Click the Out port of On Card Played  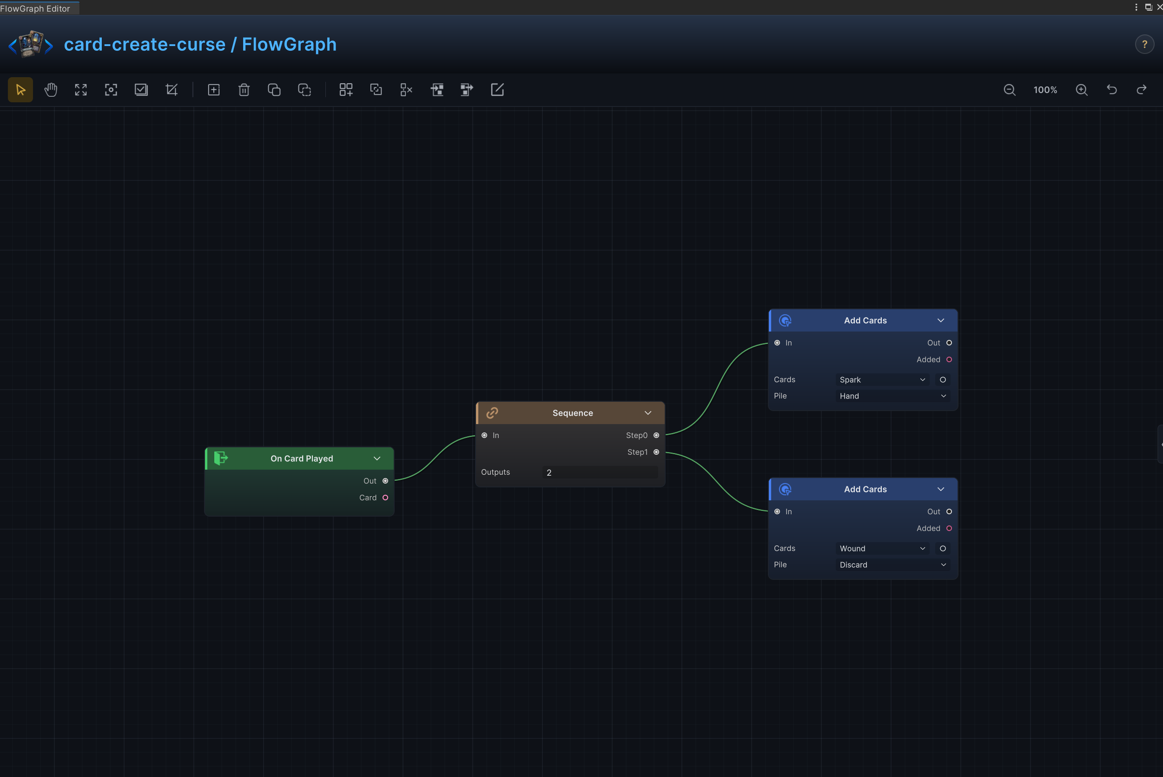click(385, 481)
